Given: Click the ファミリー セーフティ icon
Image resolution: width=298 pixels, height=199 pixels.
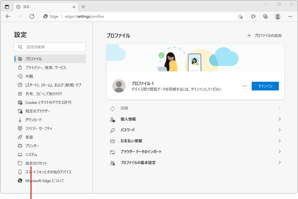Looking at the screenshot, I should coord(20,128).
